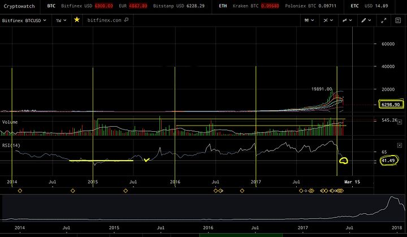Select the ETH market group
The width and height of the screenshot is (407, 237).
click(x=223, y=6)
